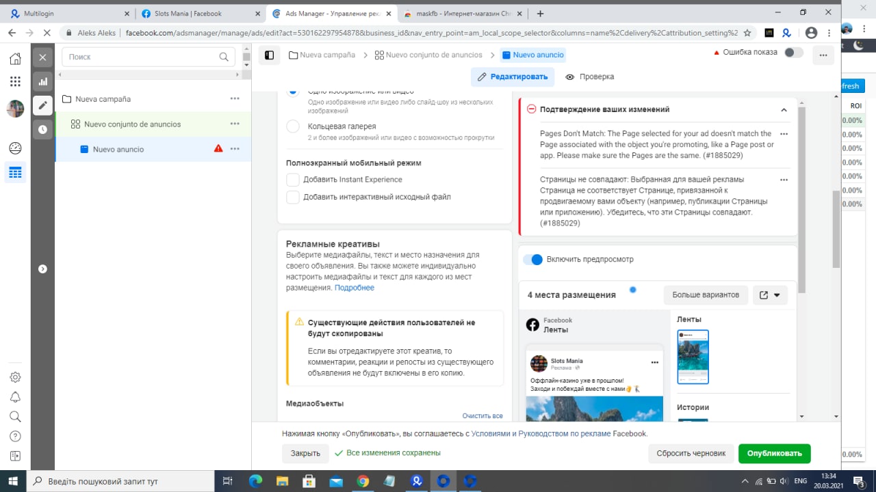Switch to Редактировать tab
This screenshot has width=876, height=492.
(x=513, y=77)
